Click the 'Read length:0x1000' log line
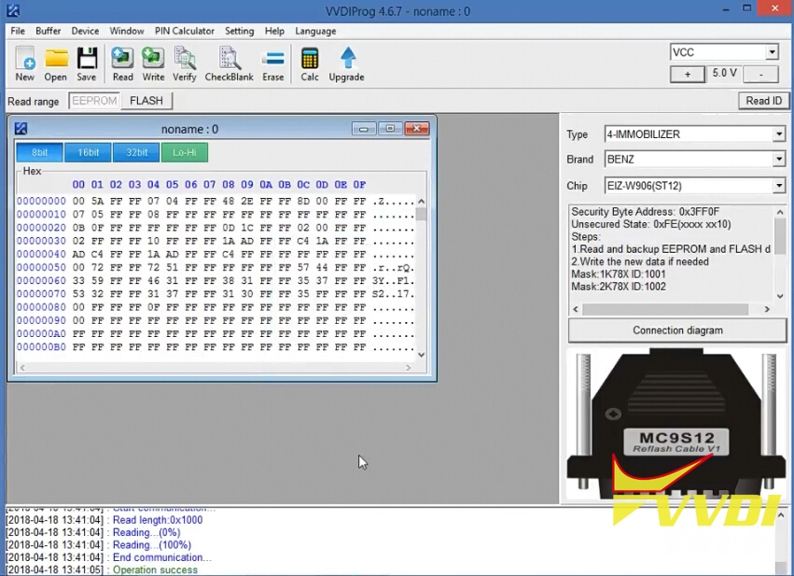The width and height of the screenshot is (794, 576). pos(158,520)
